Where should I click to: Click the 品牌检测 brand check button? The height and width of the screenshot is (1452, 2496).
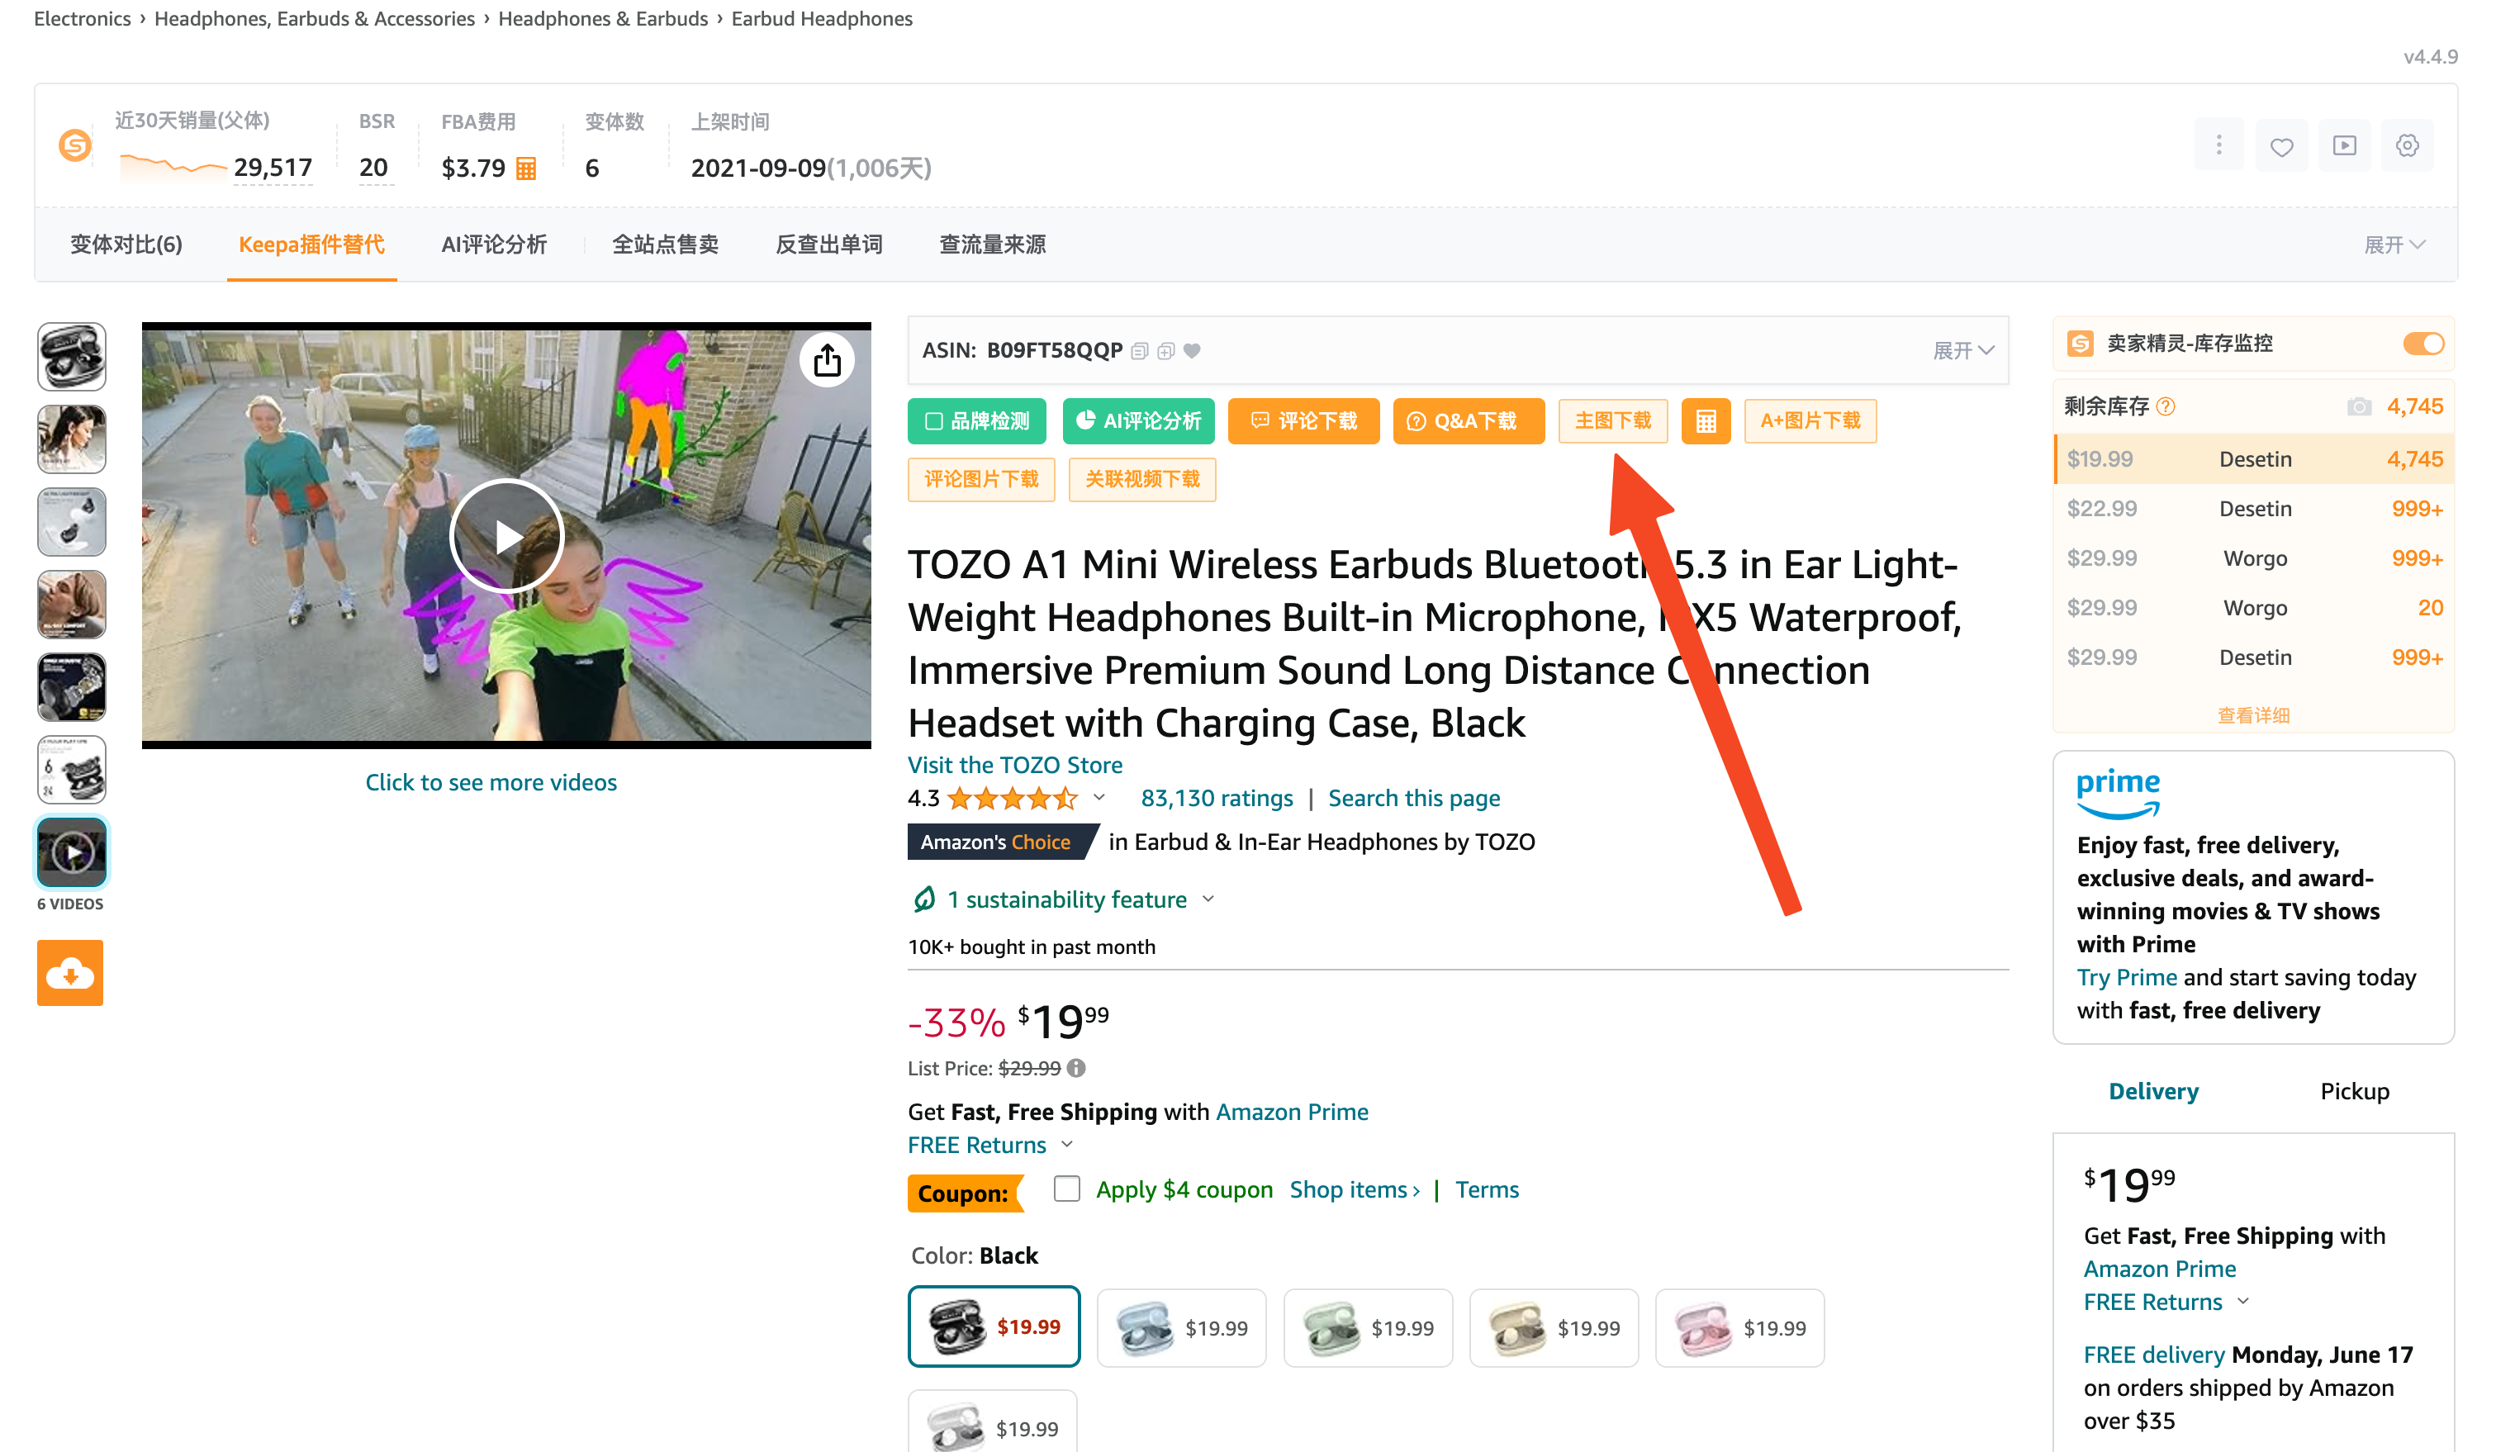976,421
